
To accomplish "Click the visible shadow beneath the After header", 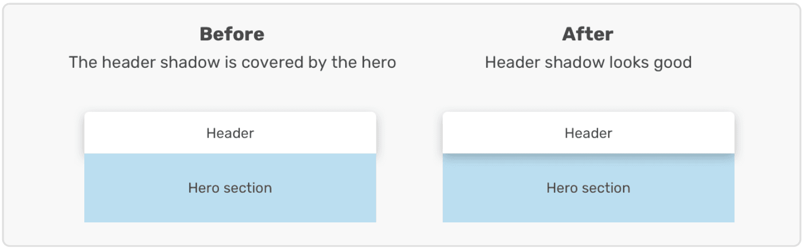I will (588, 156).
